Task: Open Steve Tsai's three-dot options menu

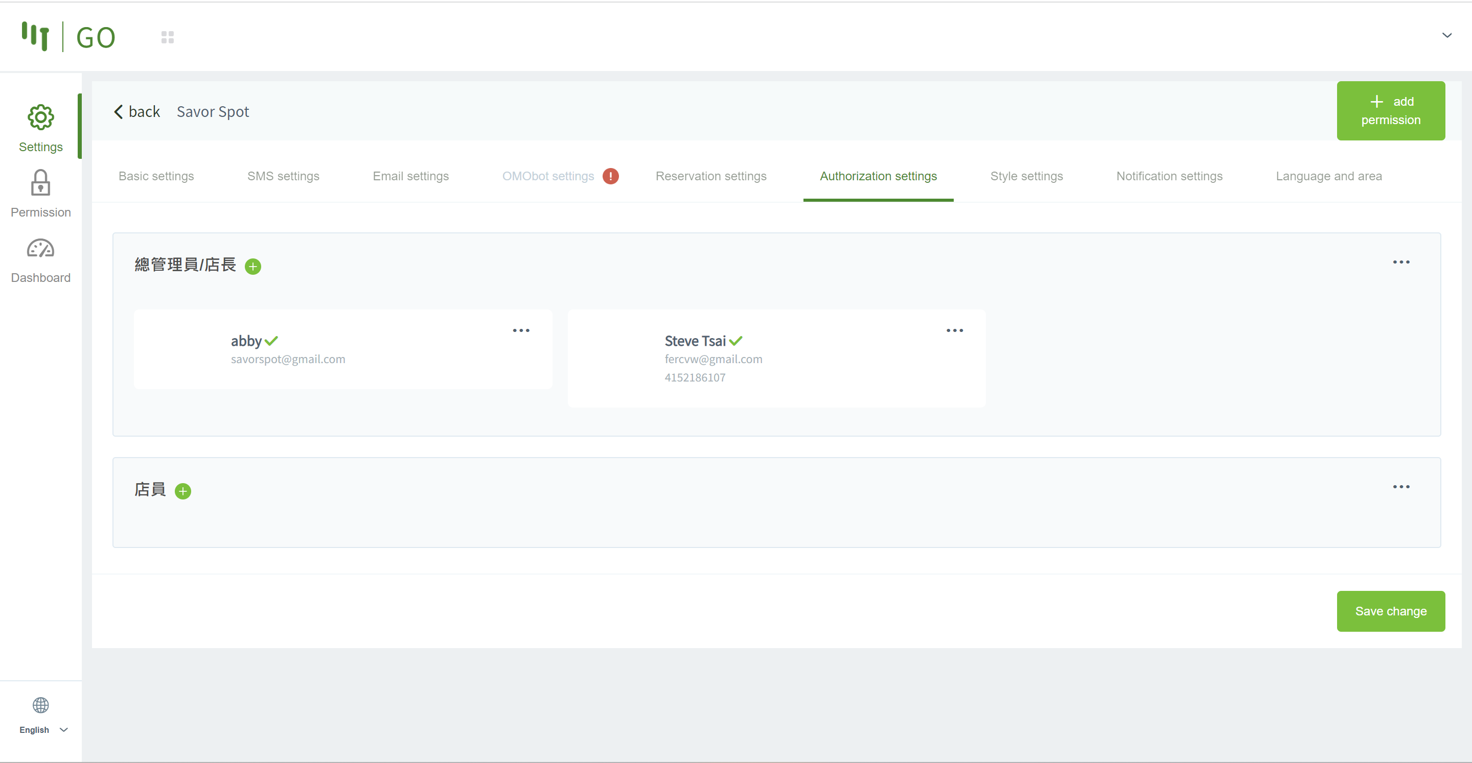Action: 954,330
